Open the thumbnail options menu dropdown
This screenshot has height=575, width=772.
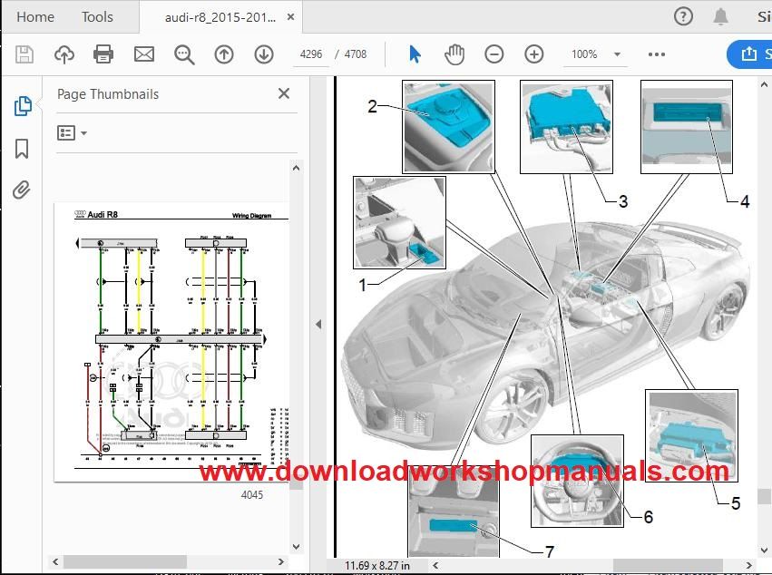72,133
